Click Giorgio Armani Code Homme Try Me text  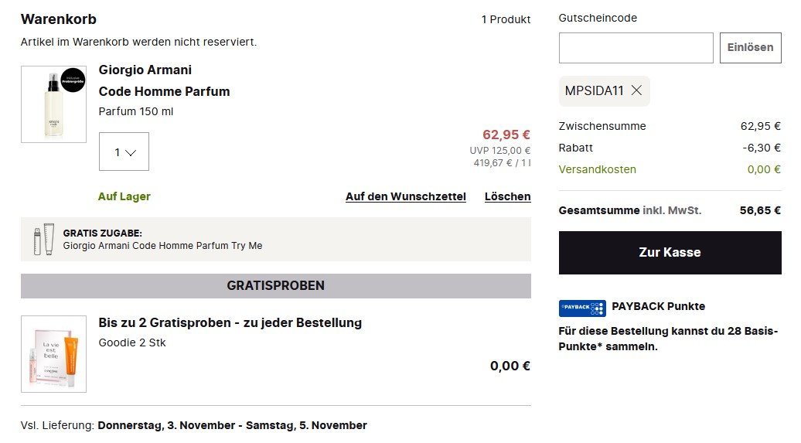tap(162, 246)
